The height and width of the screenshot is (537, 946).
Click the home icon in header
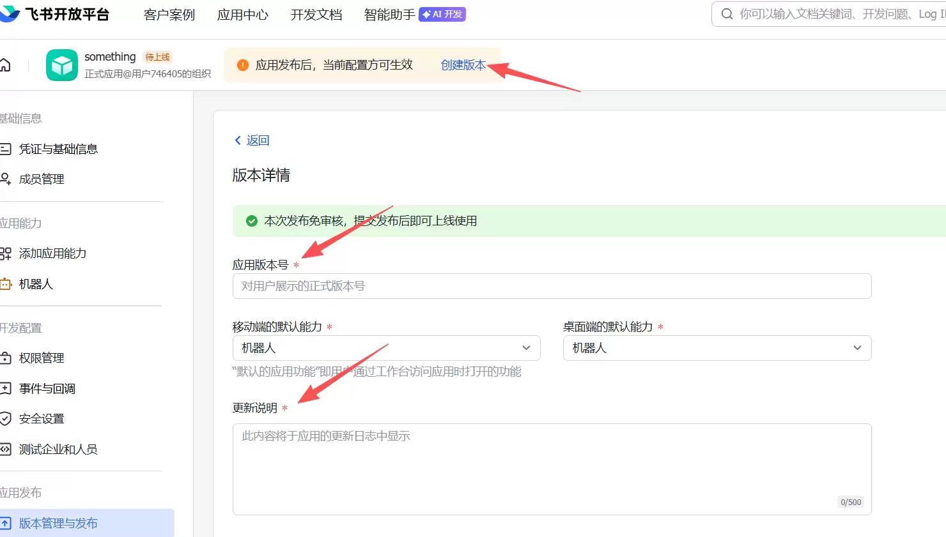point(5,65)
